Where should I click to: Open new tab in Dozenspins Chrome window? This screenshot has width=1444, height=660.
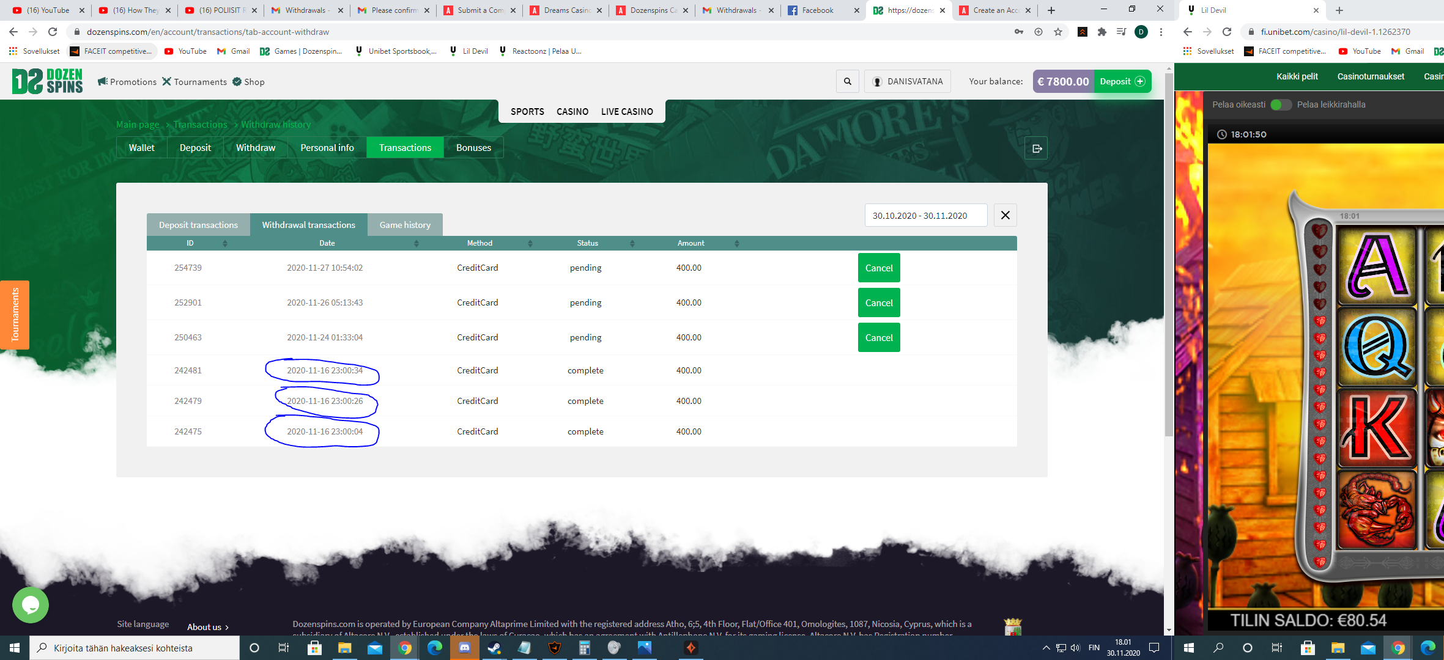point(1051,10)
